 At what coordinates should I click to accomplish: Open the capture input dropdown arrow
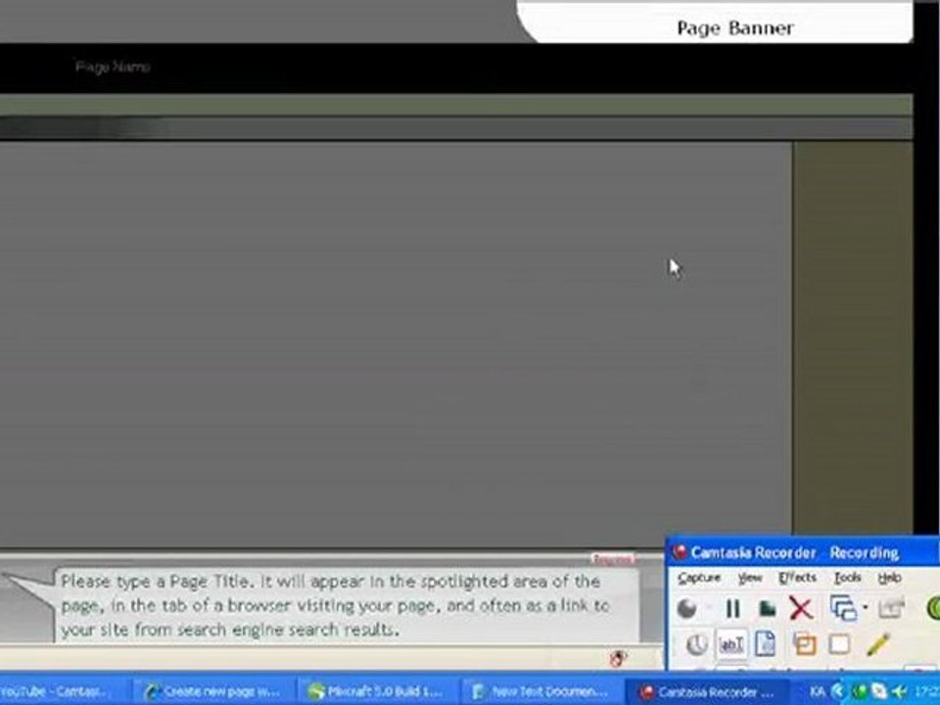coord(865,608)
